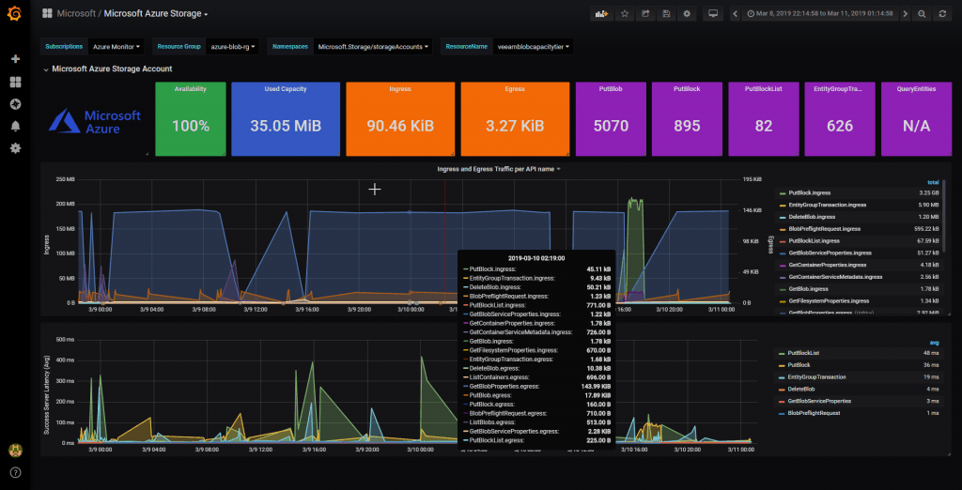Open the Configuration gear in sidebar
This screenshot has width=962, height=490.
(x=15, y=148)
